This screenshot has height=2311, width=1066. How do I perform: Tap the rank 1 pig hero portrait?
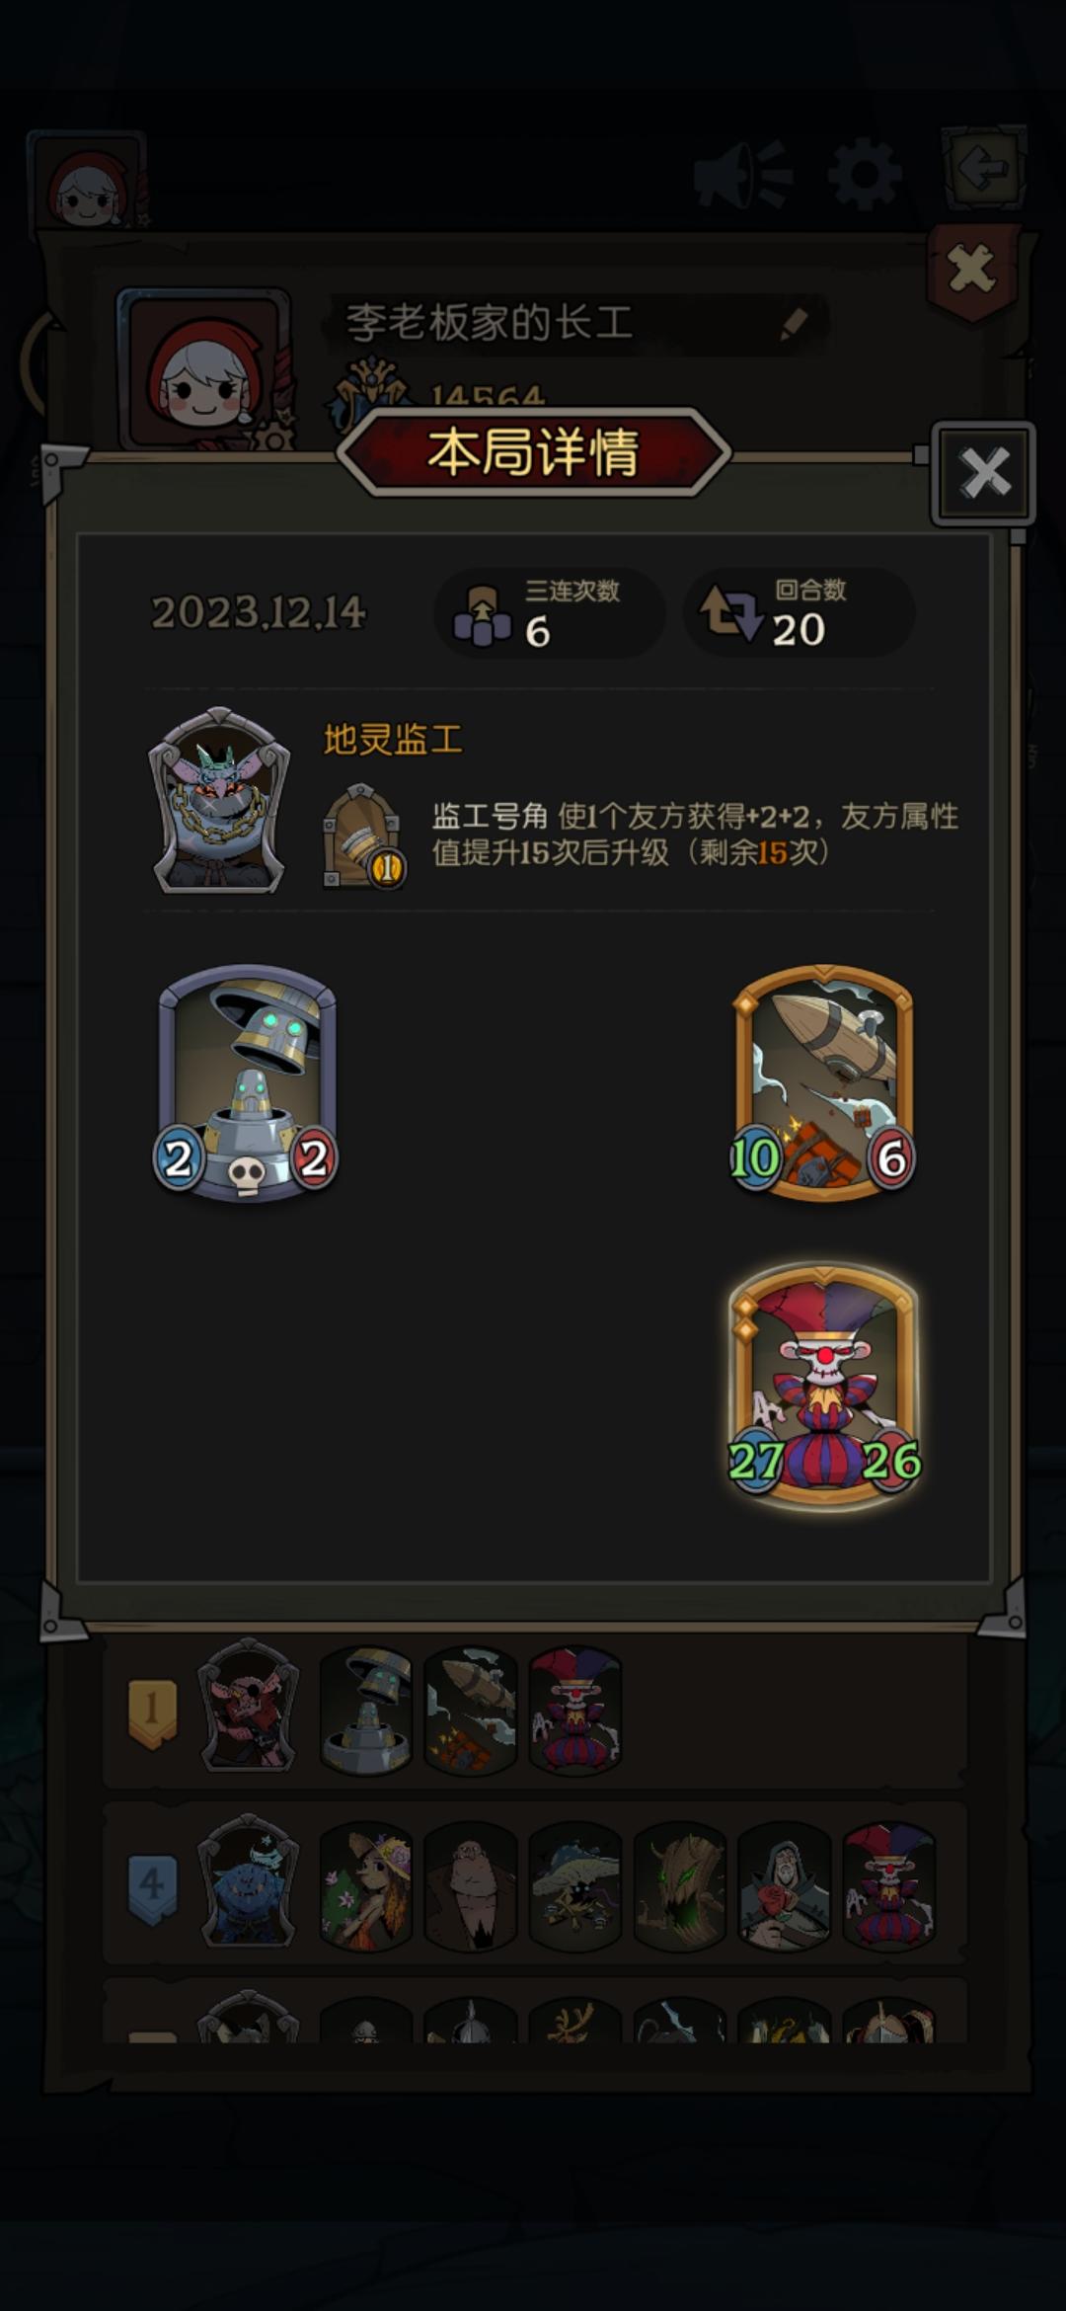point(248,1707)
